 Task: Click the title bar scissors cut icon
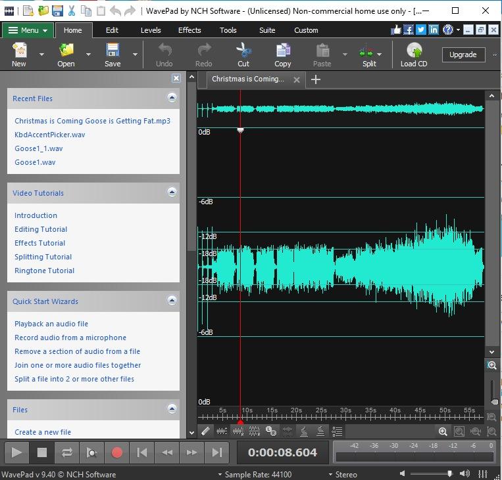click(72, 11)
